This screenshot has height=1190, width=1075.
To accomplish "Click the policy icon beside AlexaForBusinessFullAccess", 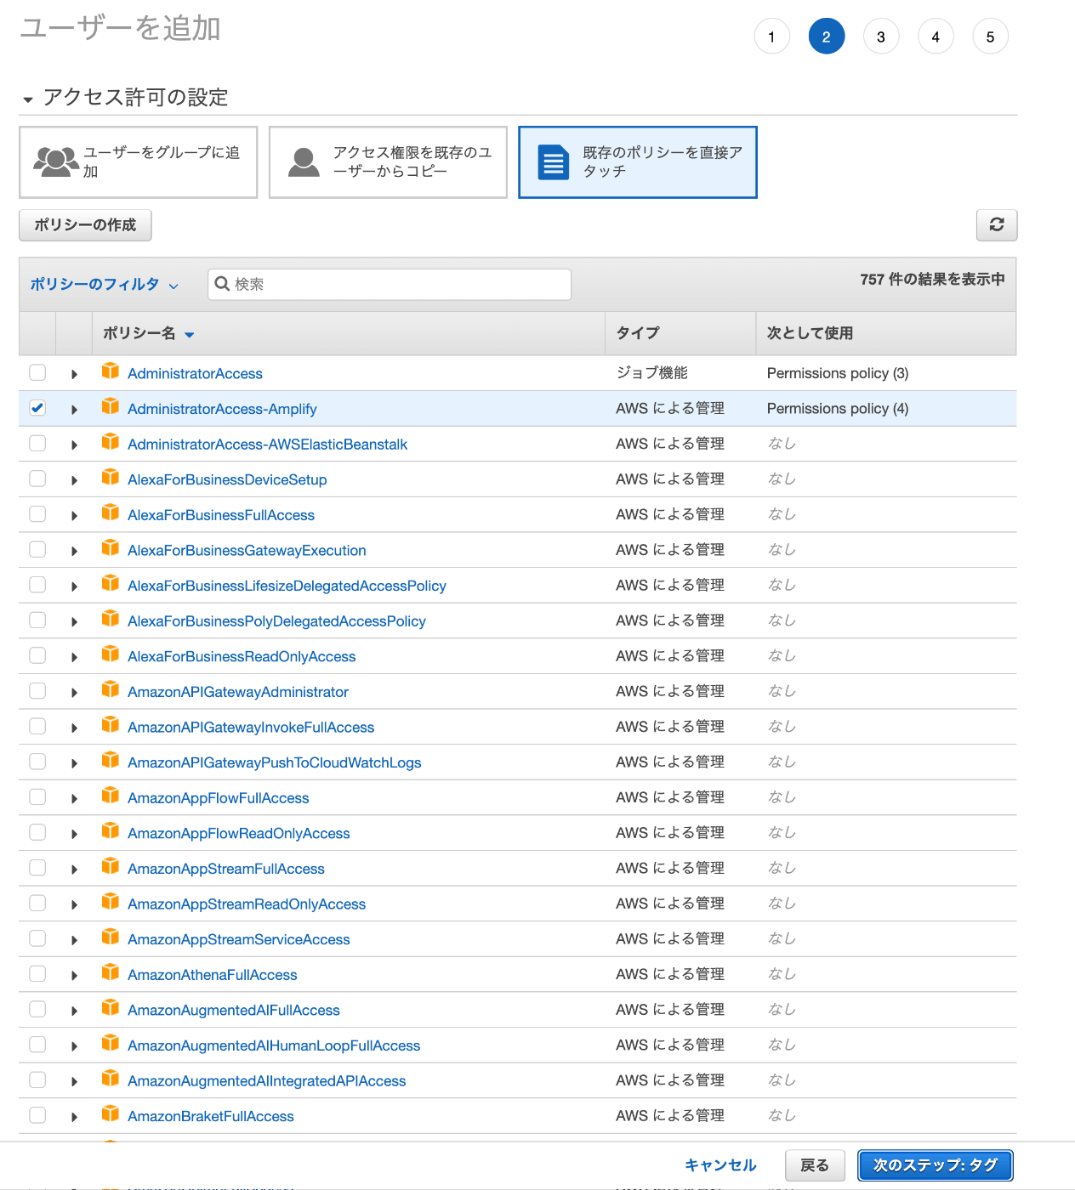I will click(x=111, y=513).
